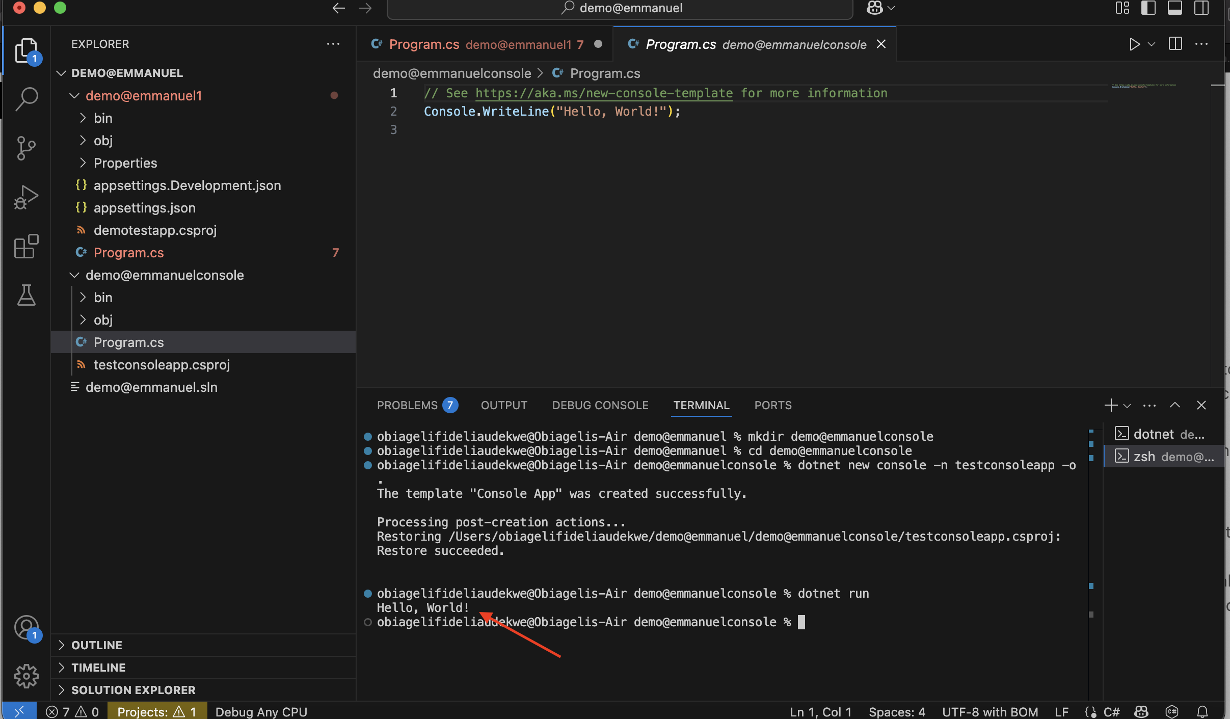
Task: Click the command center search box
Action: click(620, 9)
